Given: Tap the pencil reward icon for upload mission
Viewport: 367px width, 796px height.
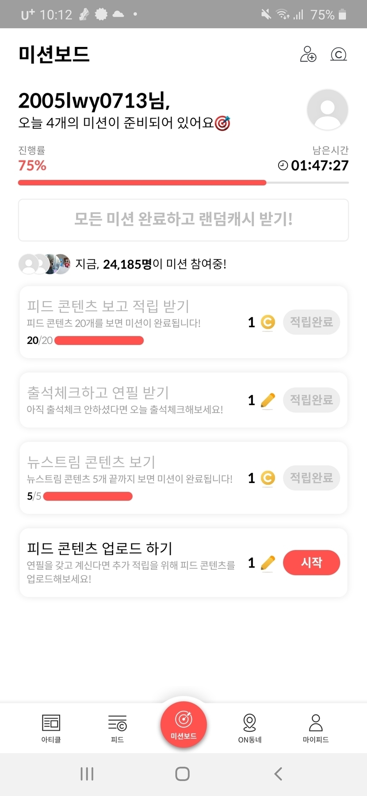Looking at the screenshot, I should pyautogui.click(x=268, y=563).
